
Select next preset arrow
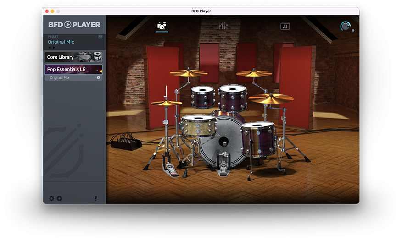(54, 48)
